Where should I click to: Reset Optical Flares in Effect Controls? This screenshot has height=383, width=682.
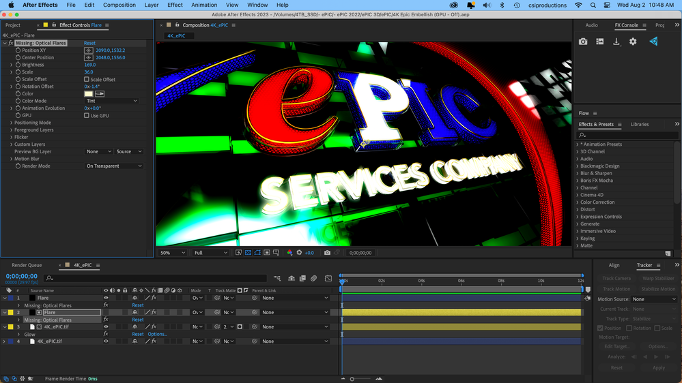pyautogui.click(x=89, y=43)
